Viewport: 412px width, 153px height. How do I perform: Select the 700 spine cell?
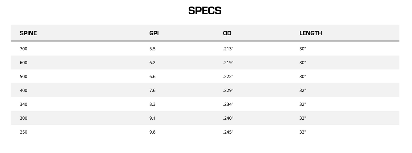click(x=23, y=49)
